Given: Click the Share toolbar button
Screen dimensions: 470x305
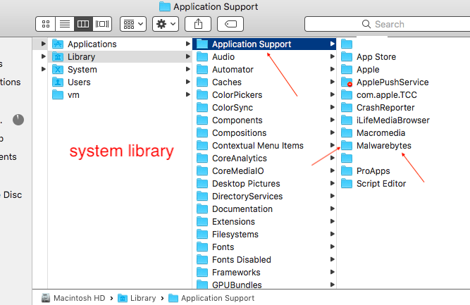Looking at the screenshot, I should pyautogui.click(x=198, y=24).
